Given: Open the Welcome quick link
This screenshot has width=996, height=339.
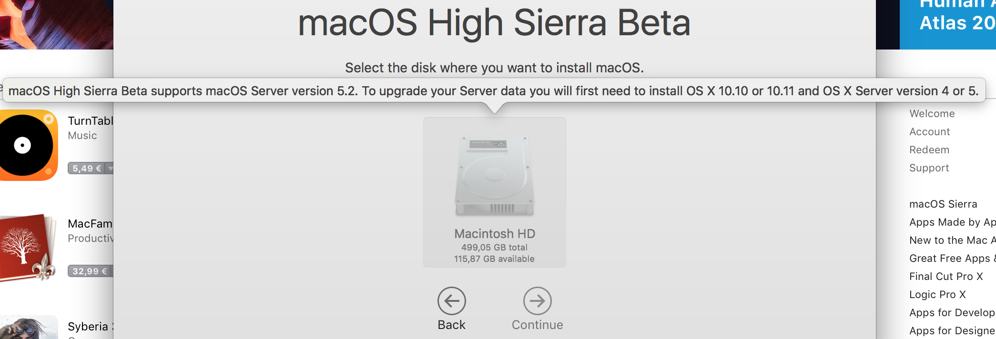Looking at the screenshot, I should 932,114.
